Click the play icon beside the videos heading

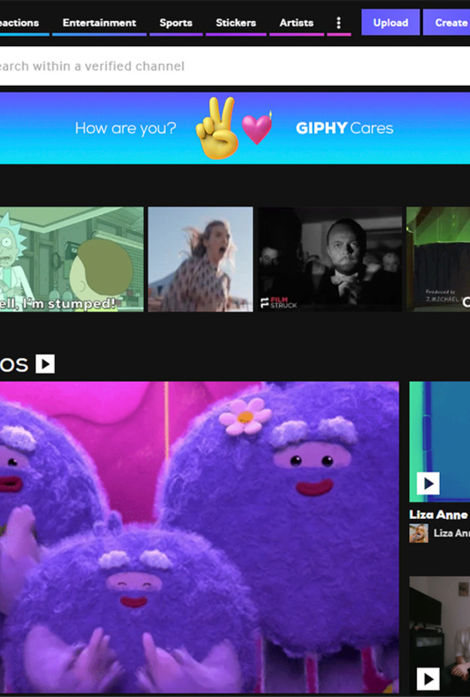pos(45,364)
